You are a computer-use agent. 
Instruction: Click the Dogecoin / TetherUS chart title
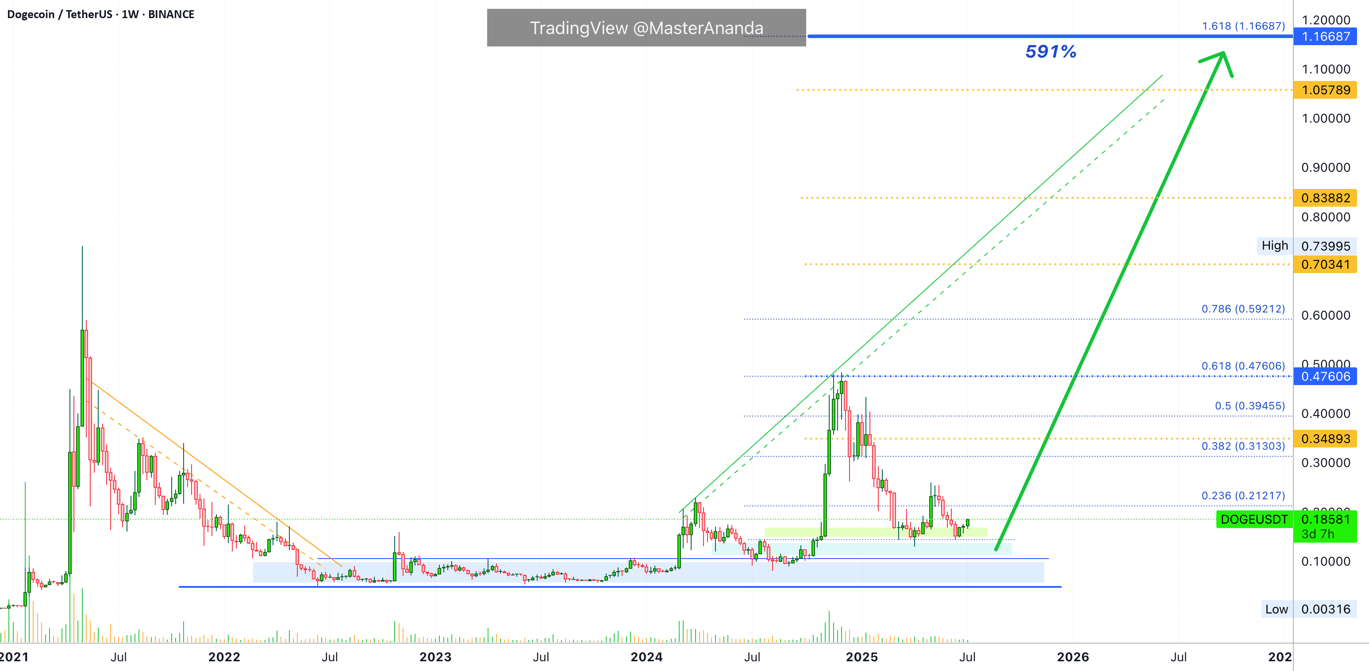(x=100, y=14)
